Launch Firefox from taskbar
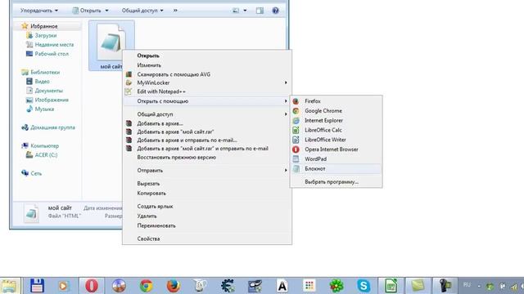The height and width of the screenshot is (294, 524). point(173,286)
